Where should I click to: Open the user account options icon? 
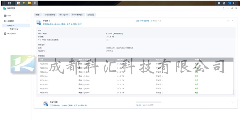click(224, 3)
